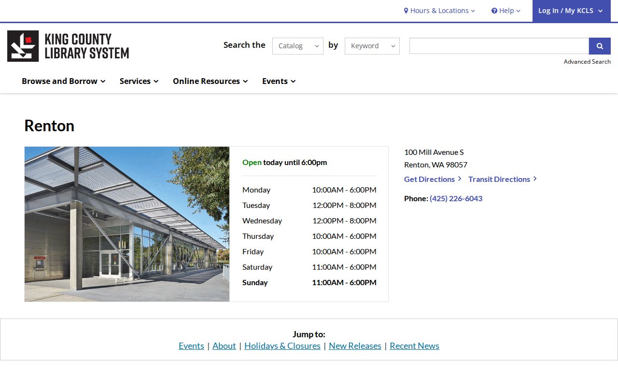Click the address line '100 Mill Avenue S'

[434, 152]
